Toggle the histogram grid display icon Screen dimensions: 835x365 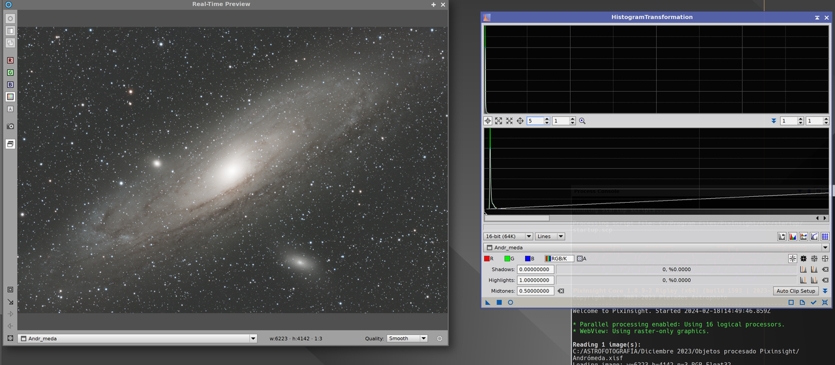click(825, 237)
